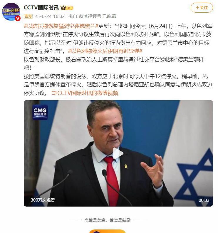Click the 00:03 video duration label
This screenshot has width=218, height=233.
[204, 200]
